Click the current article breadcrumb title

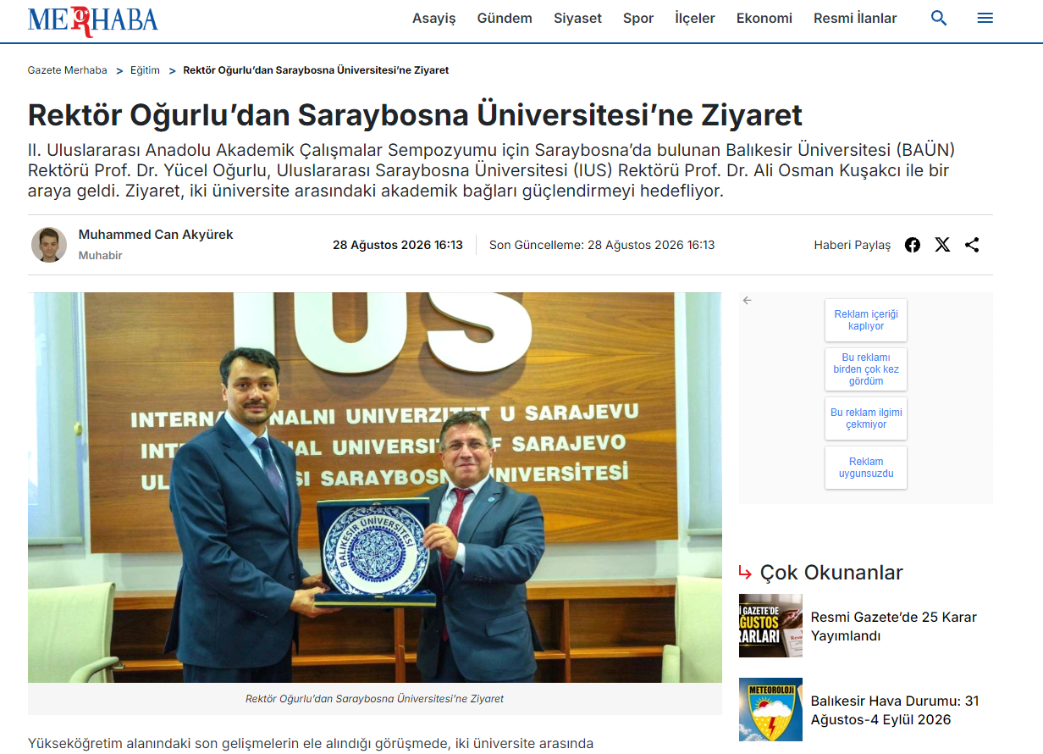pos(316,70)
